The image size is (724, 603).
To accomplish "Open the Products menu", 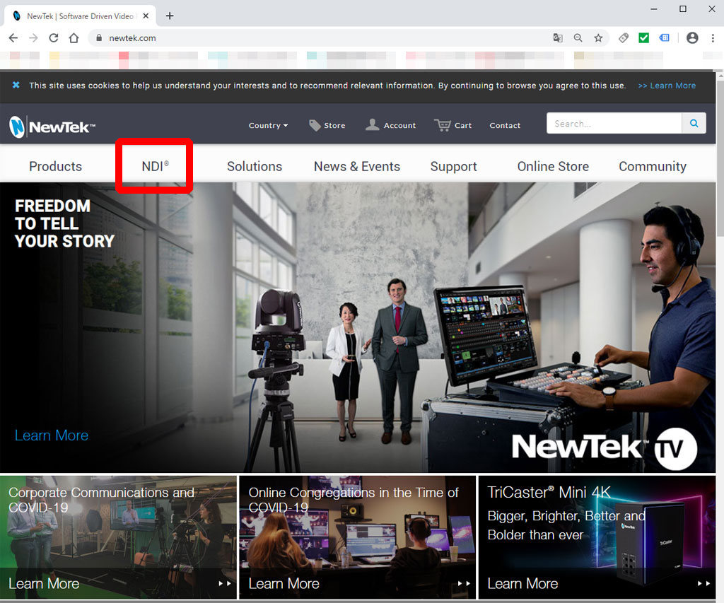I will [55, 167].
